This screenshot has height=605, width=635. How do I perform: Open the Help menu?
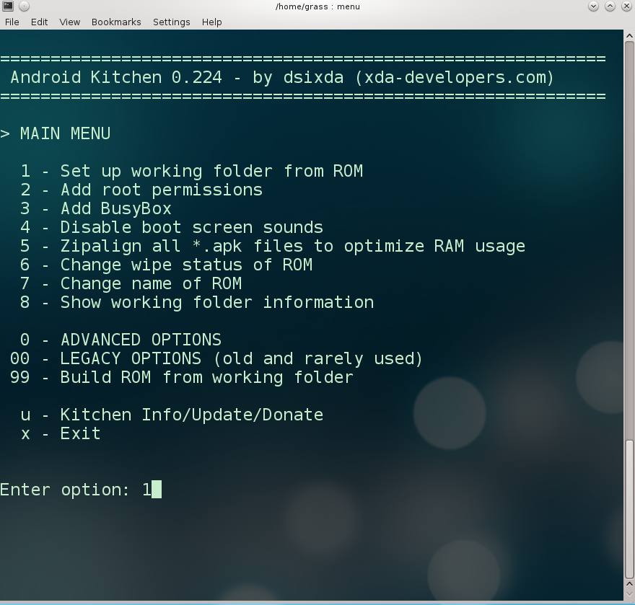pyautogui.click(x=211, y=22)
